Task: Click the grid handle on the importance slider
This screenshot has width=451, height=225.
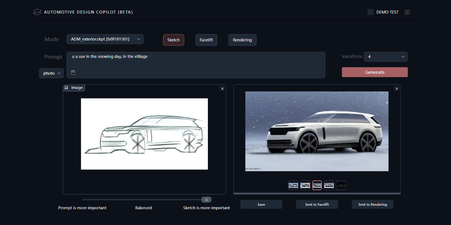Action: click(206, 199)
